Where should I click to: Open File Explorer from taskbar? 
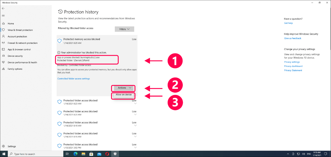(83, 154)
